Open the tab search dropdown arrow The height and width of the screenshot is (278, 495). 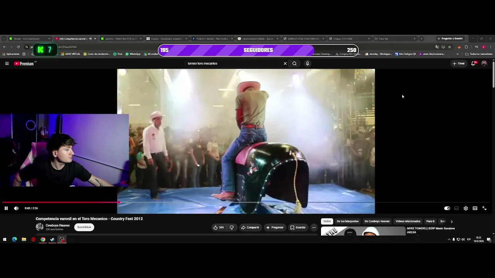tap(4, 39)
